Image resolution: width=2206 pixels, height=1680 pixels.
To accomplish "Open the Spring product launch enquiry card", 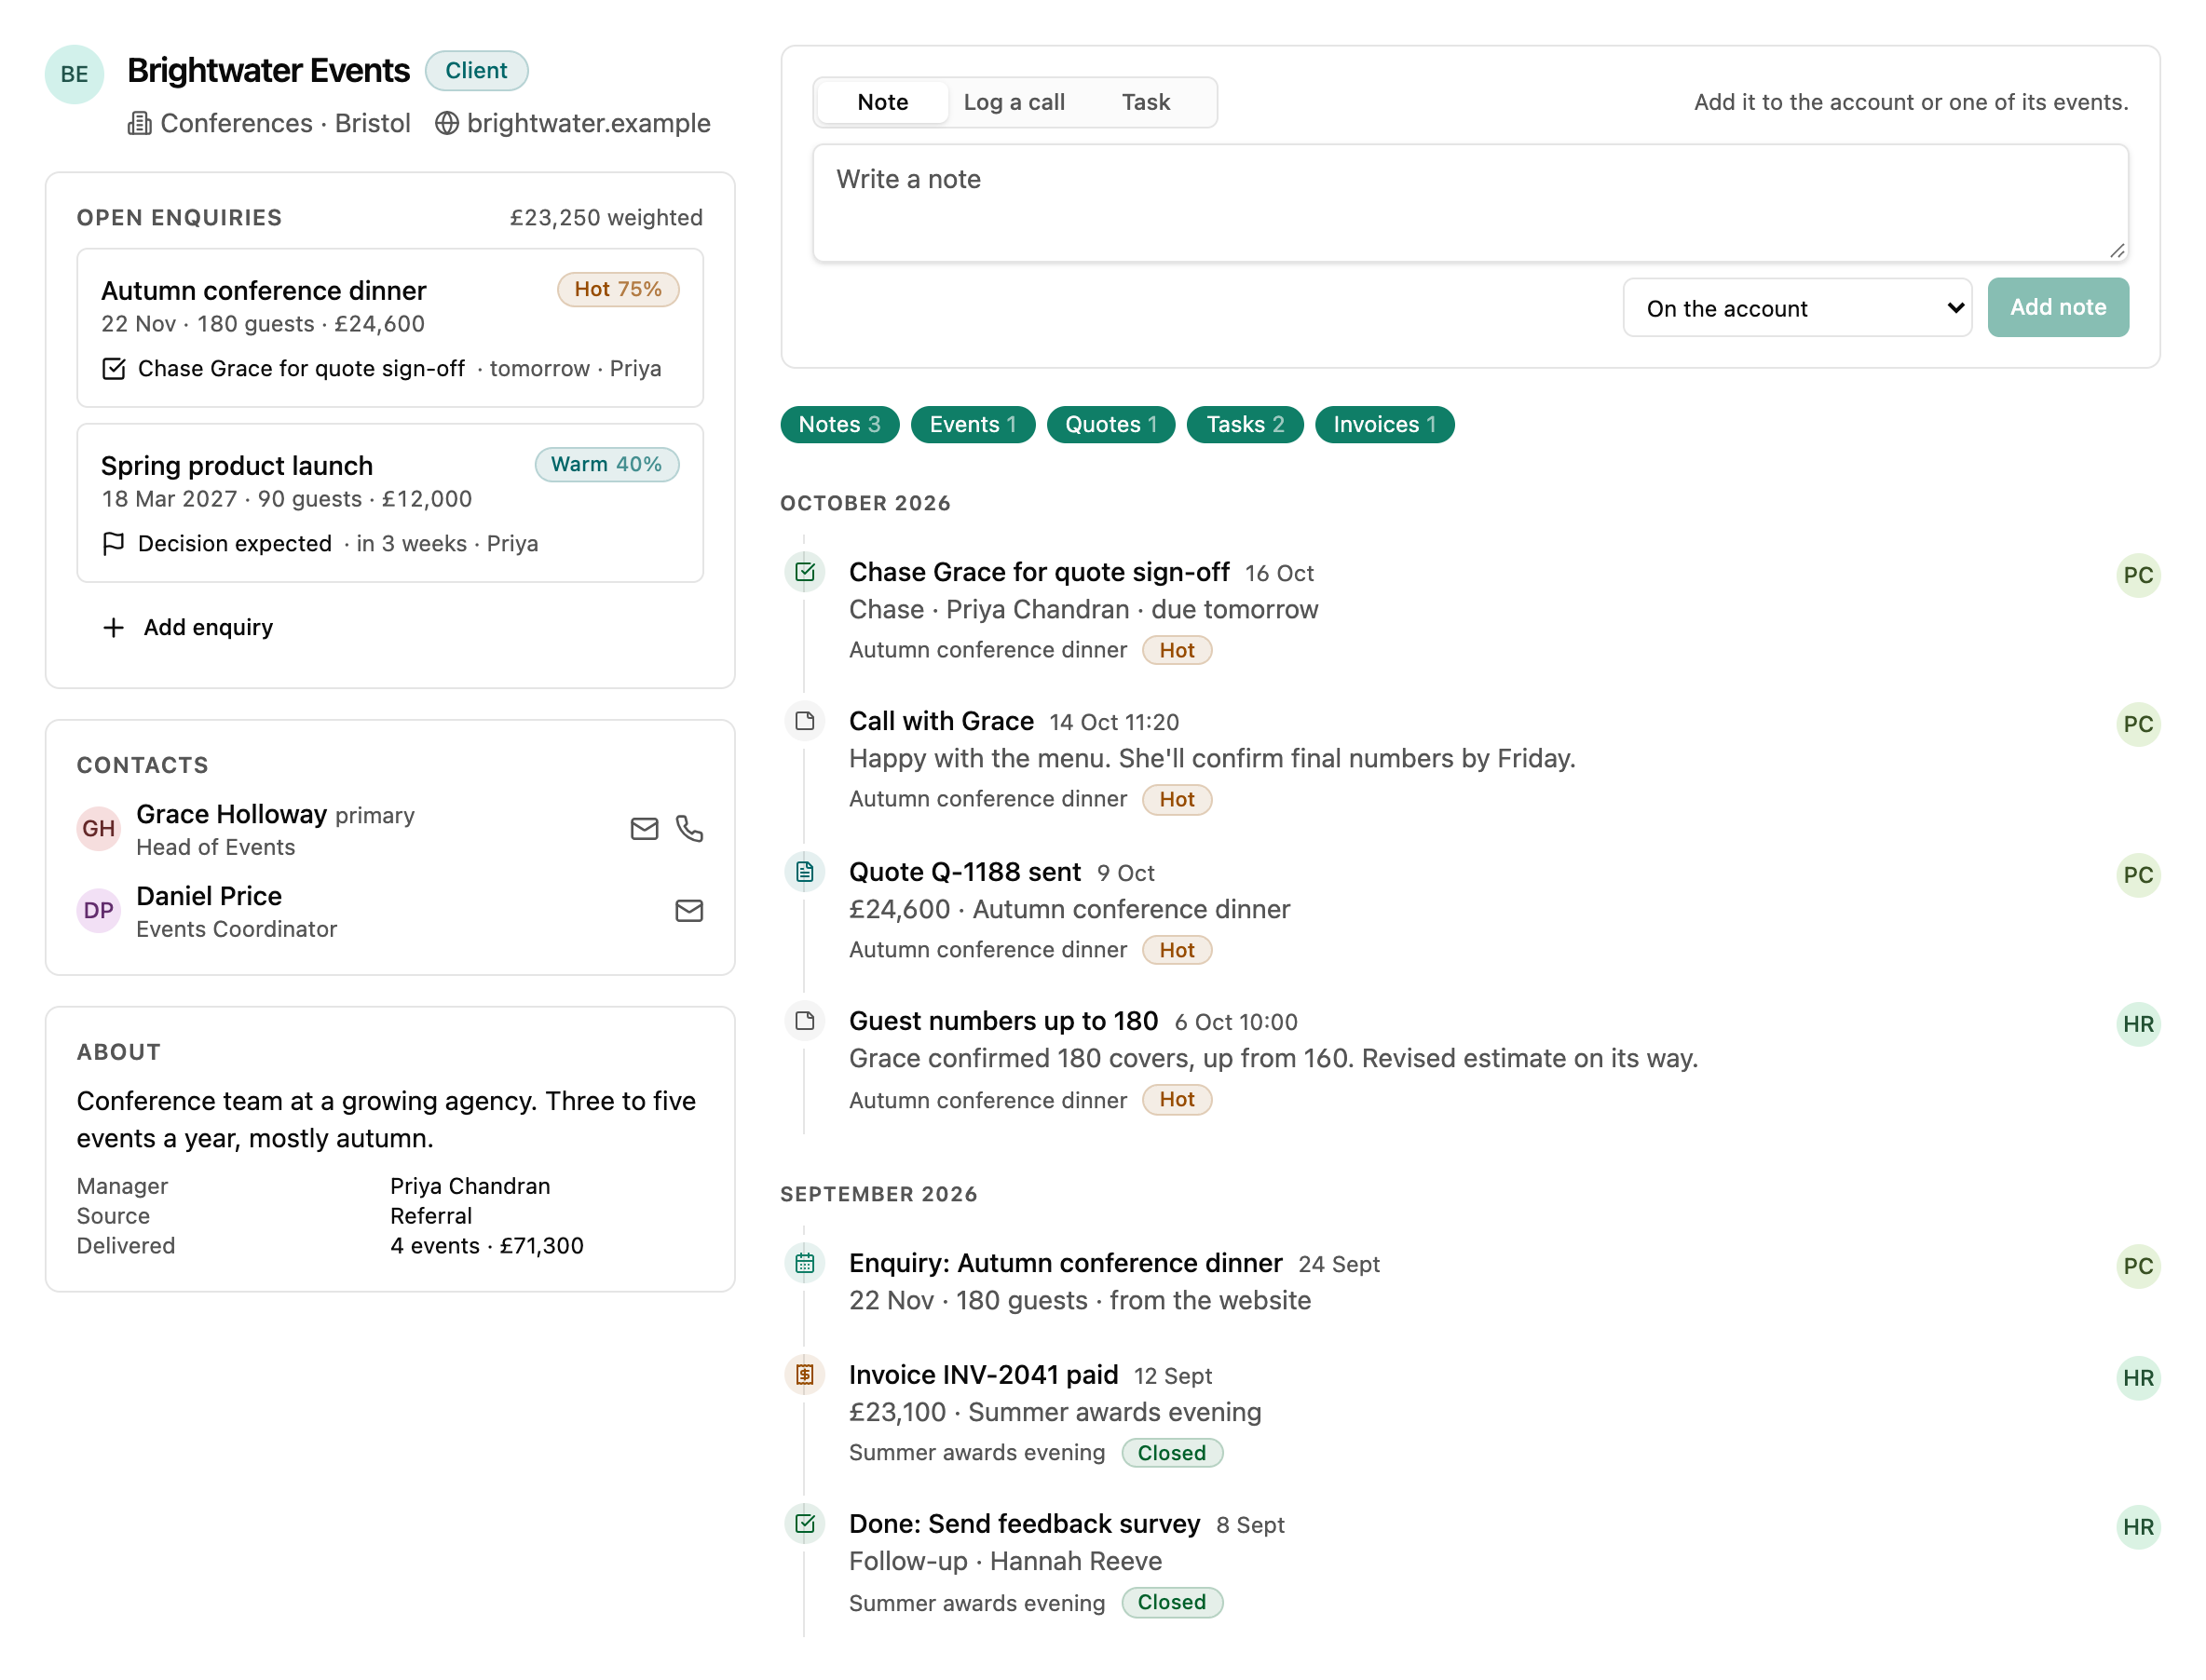I will pos(390,503).
